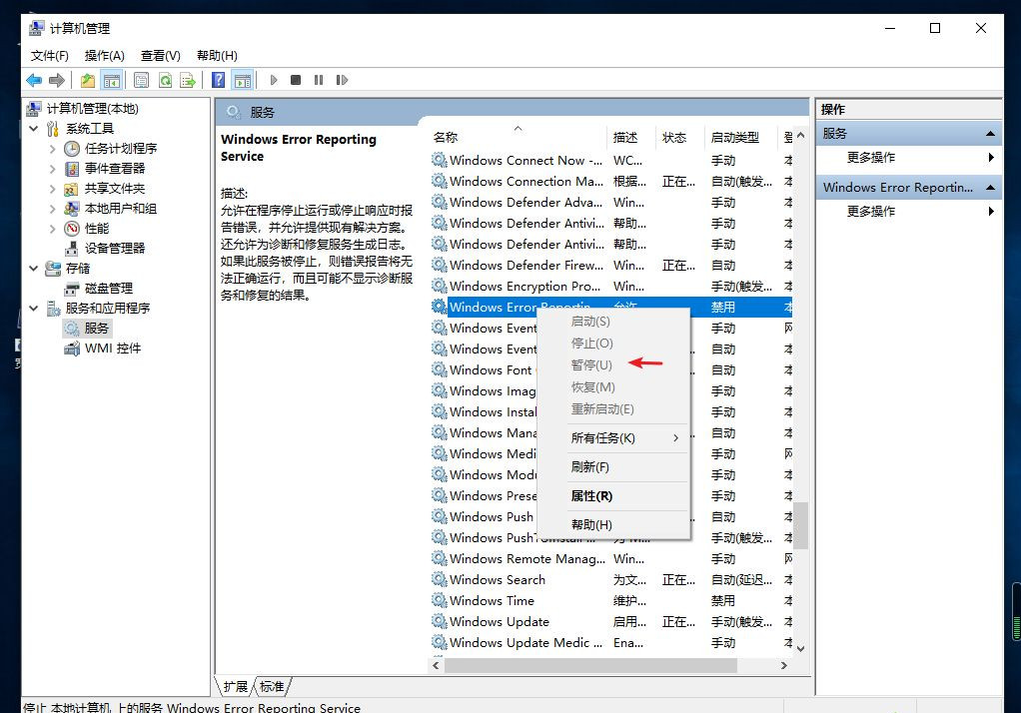The width and height of the screenshot is (1021, 713).
Task: Click the Back navigation arrow icon
Action: [x=35, y=80]
